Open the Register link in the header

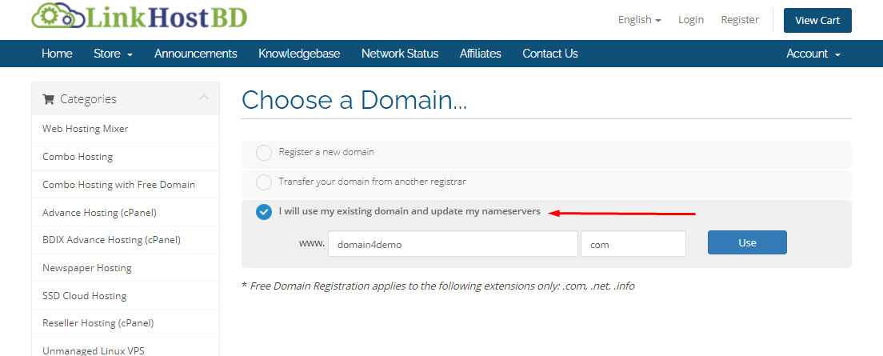click(740, 20)
